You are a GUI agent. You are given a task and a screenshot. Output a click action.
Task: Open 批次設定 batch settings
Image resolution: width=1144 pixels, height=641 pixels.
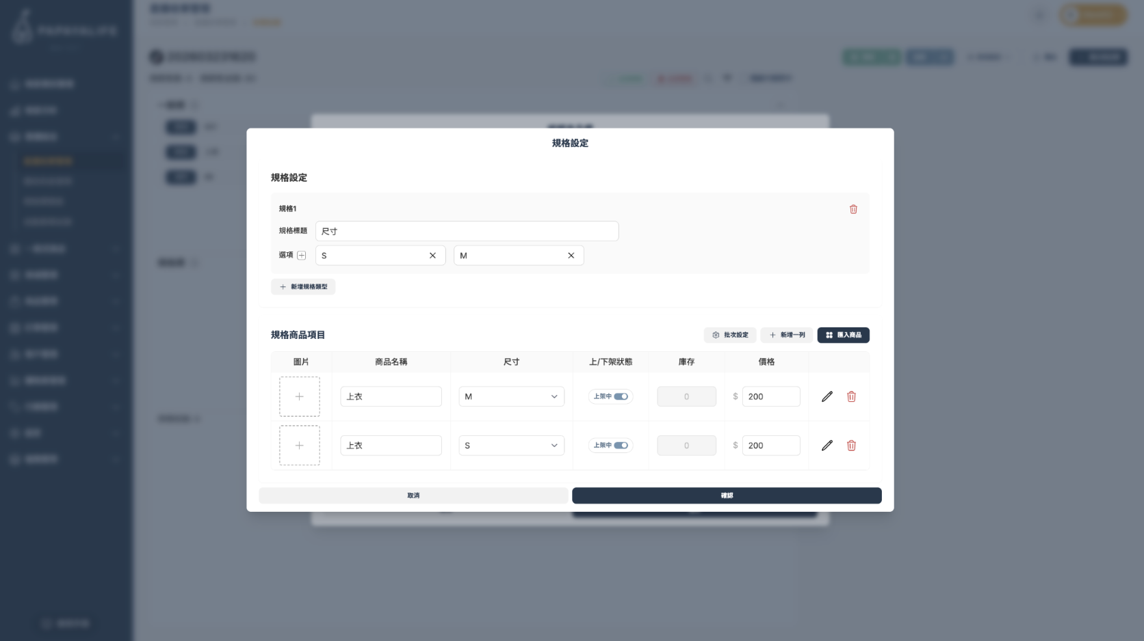pos(730,335)
